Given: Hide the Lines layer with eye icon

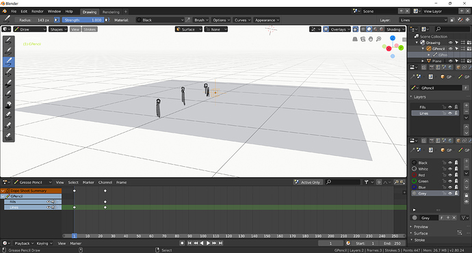Looking at the screenshot, I should pyautogui.click(x=450, y=113).
